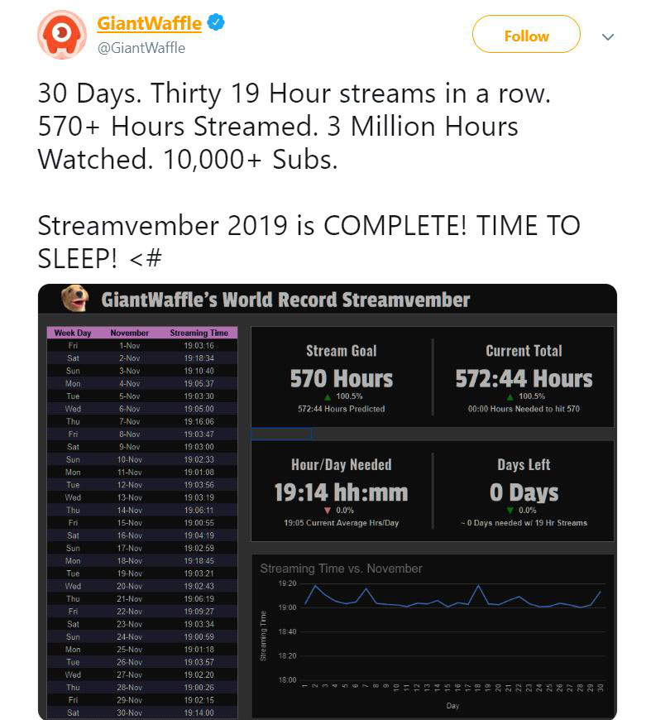The image size is (646, 720).
Task: Click the Days Left 0 Days card
Action: 524,491
